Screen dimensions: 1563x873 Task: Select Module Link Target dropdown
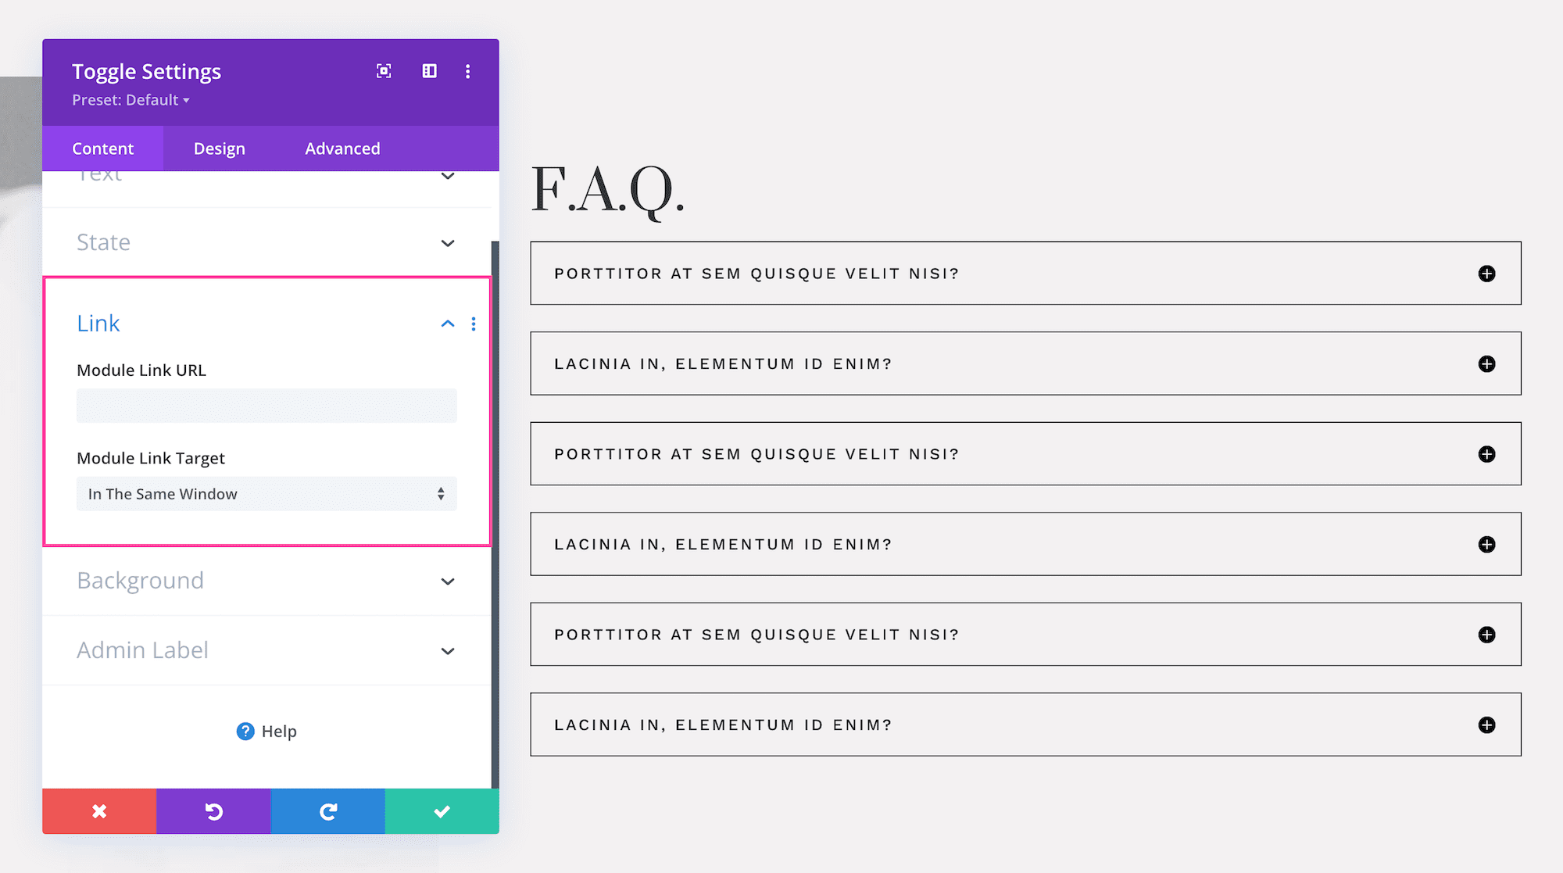265,493
